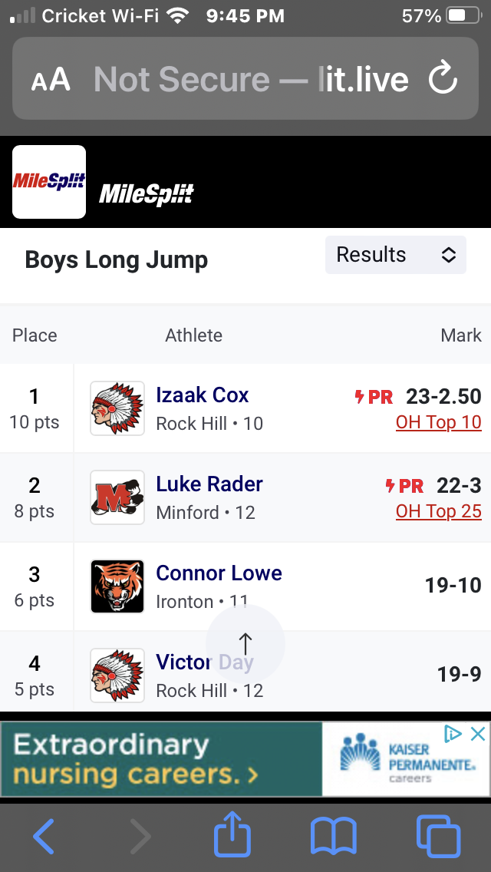Image resolution: width=491 pixels, height=872 pixels.
Task: Open the AdChoices info triangle icon
Action: click(x=454, y=734)
